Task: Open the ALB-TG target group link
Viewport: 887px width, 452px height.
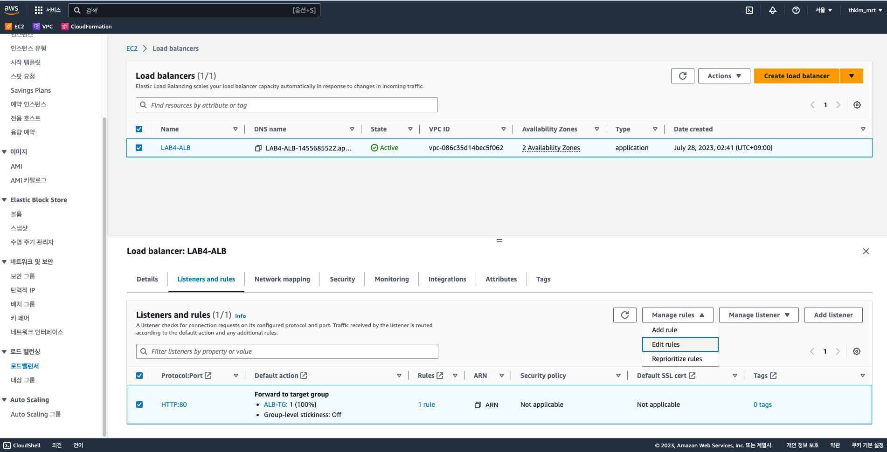Action: pyautogui.click(x=275, y=404)
